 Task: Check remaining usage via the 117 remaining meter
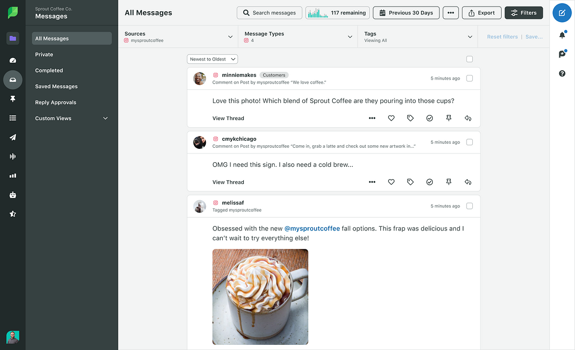coord(337,12)
